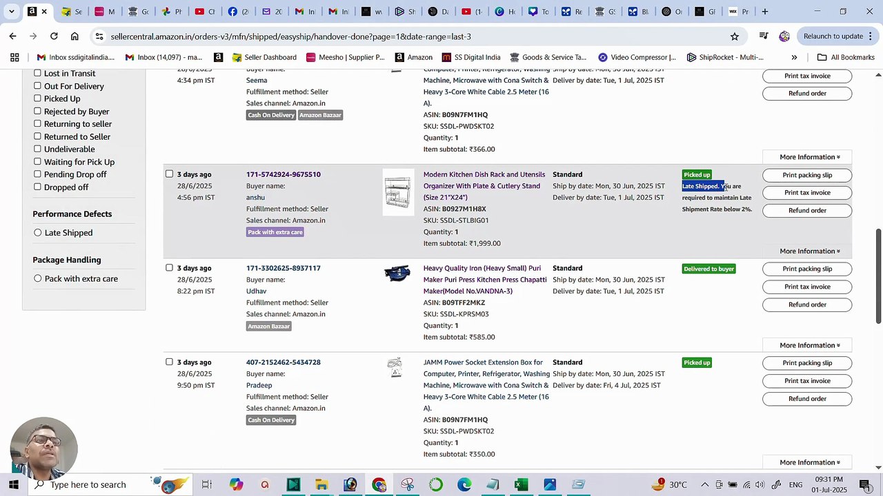The width and height of the screenshot is (883, 496).
Task: Open SS Digital India bookmark
Action: [x=471, y=57]
